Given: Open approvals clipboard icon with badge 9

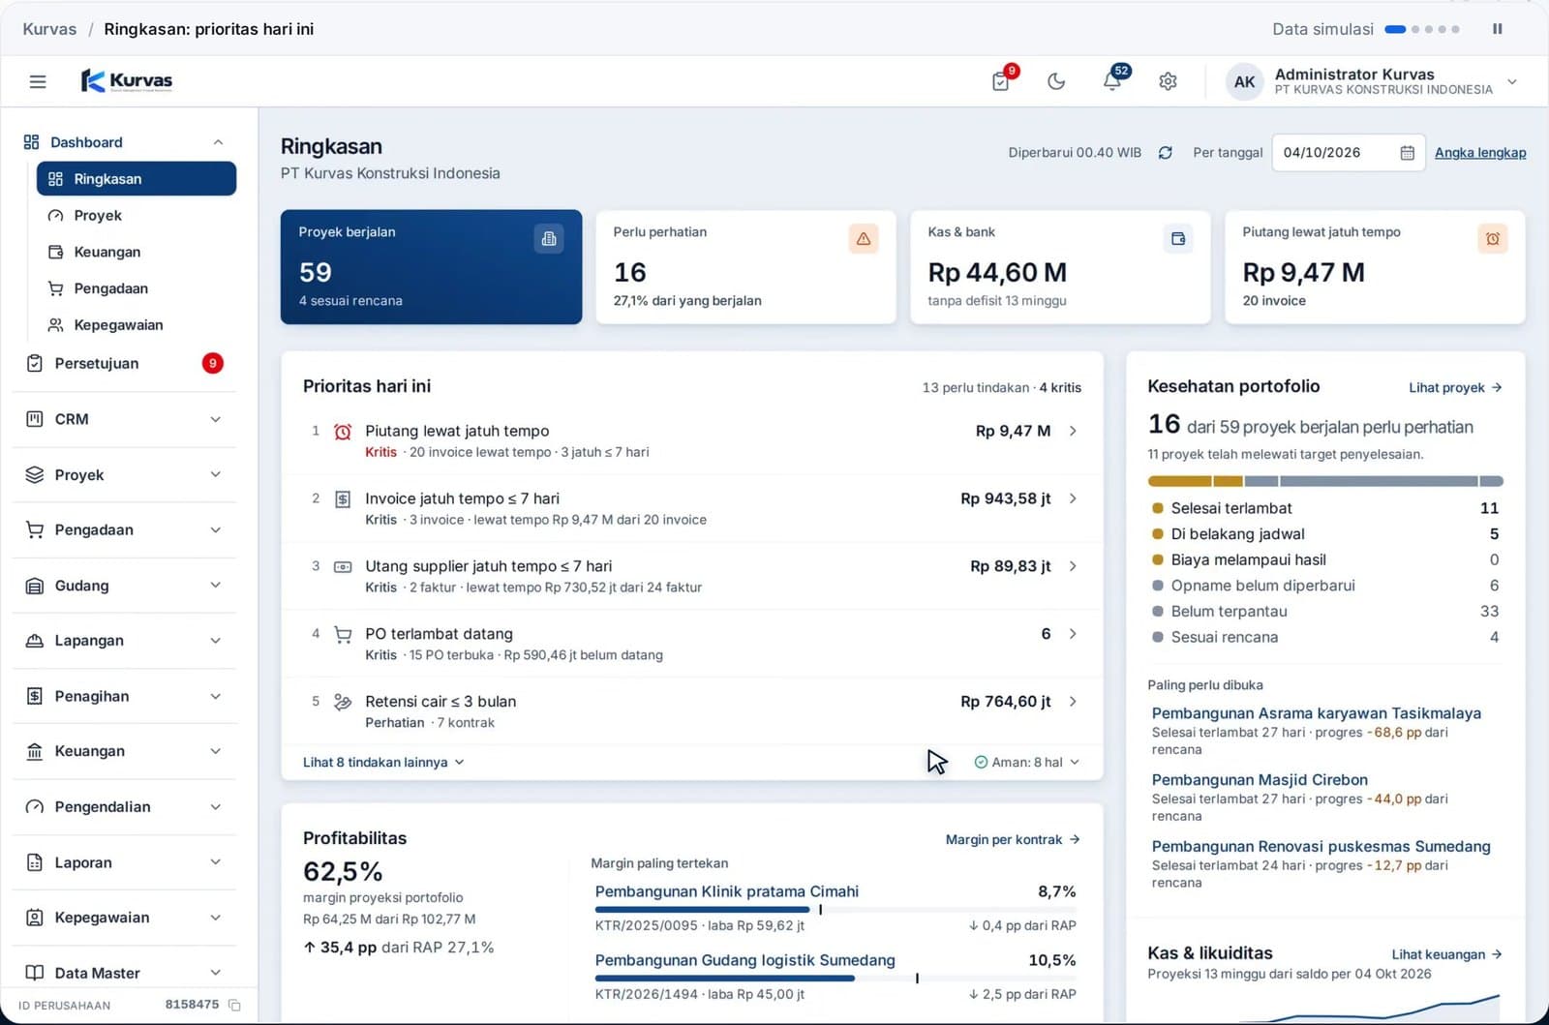Looking at the screenshot, I should point(1001,81).
